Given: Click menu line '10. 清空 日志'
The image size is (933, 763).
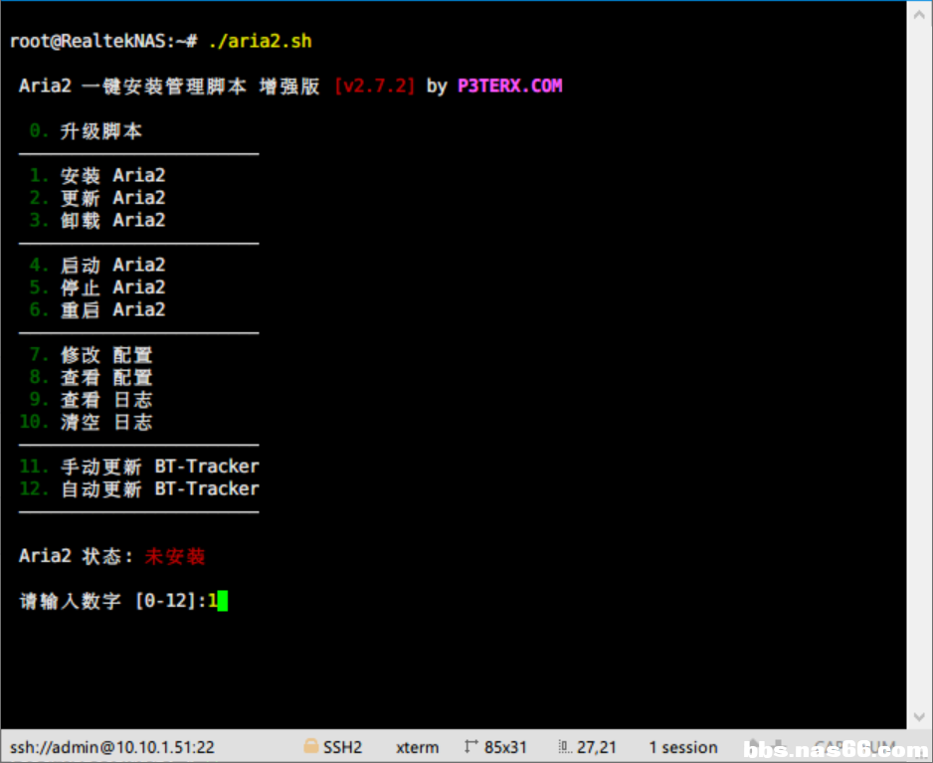Looking at the screenshot, I should (87, 422).
